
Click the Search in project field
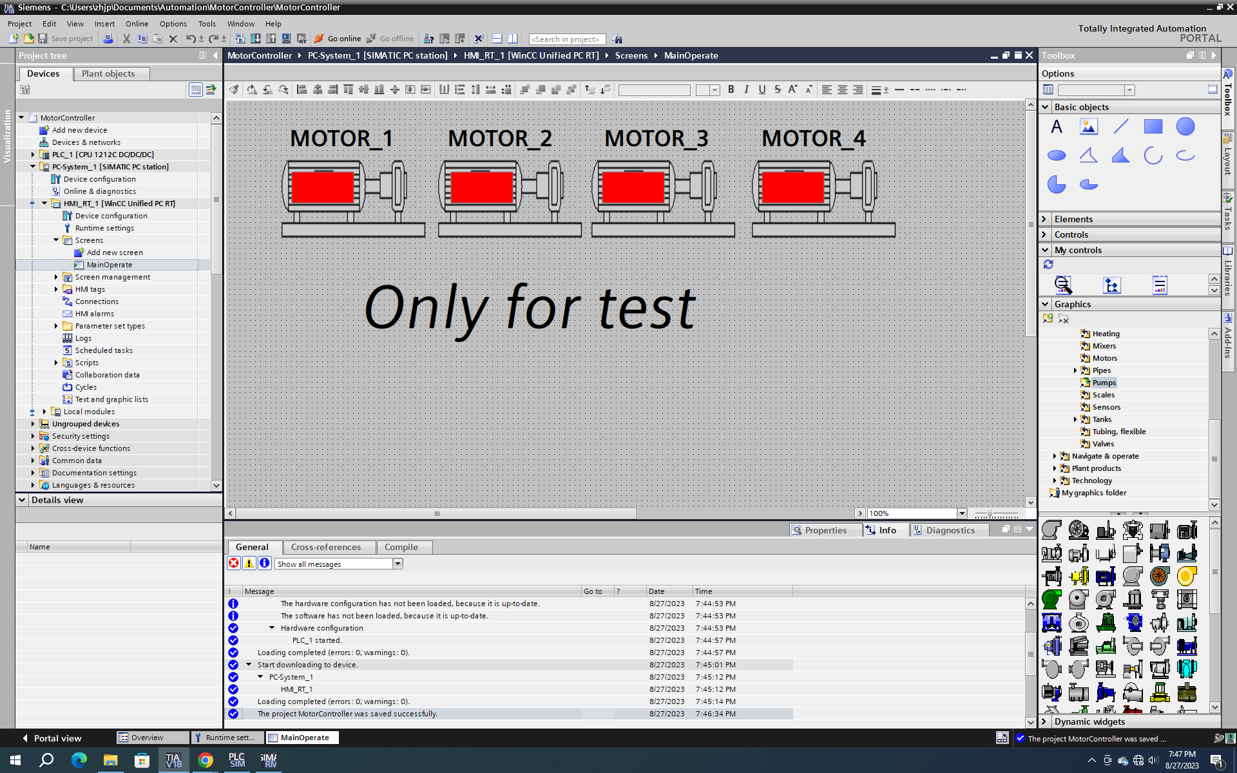[566, 39]
